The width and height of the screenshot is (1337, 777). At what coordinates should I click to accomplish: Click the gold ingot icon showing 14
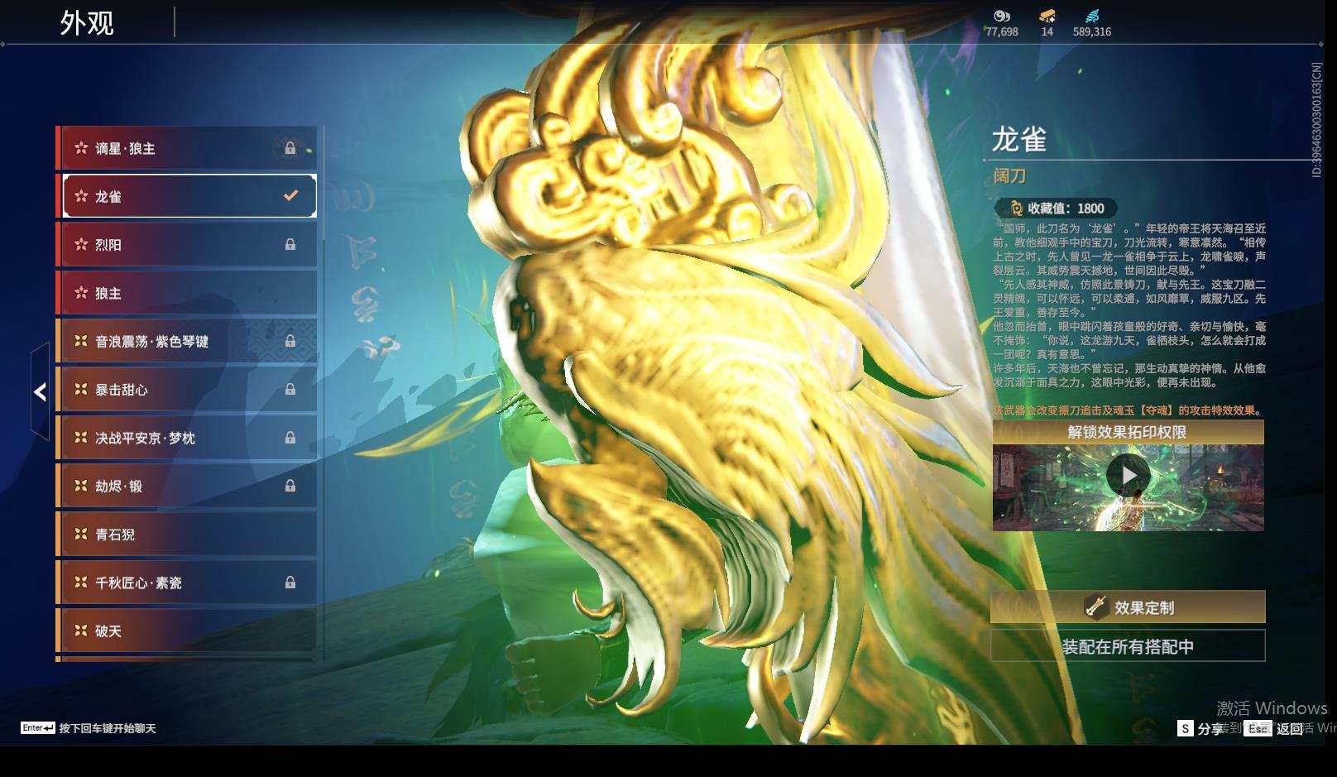click(1049, 15)
